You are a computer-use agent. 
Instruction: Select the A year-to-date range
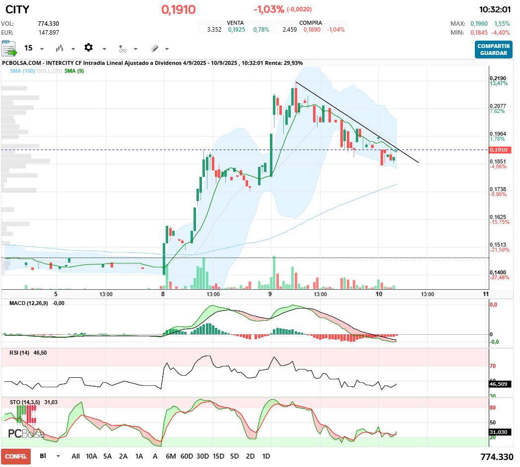(x=155, y=456)
